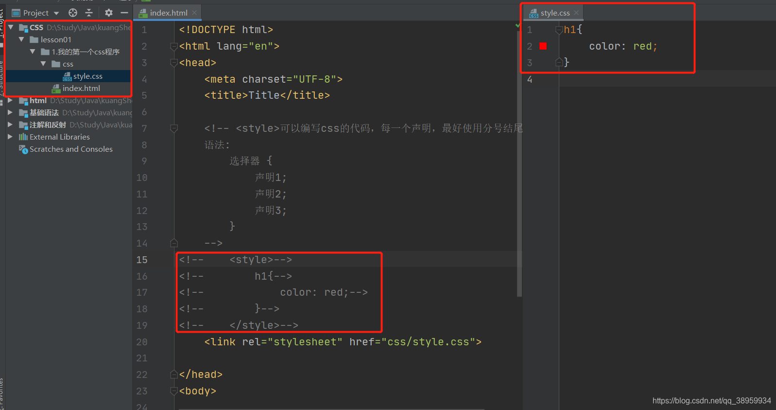
Task: Click the green inspection checkmark indicator
Action: [x=517, y=25]
